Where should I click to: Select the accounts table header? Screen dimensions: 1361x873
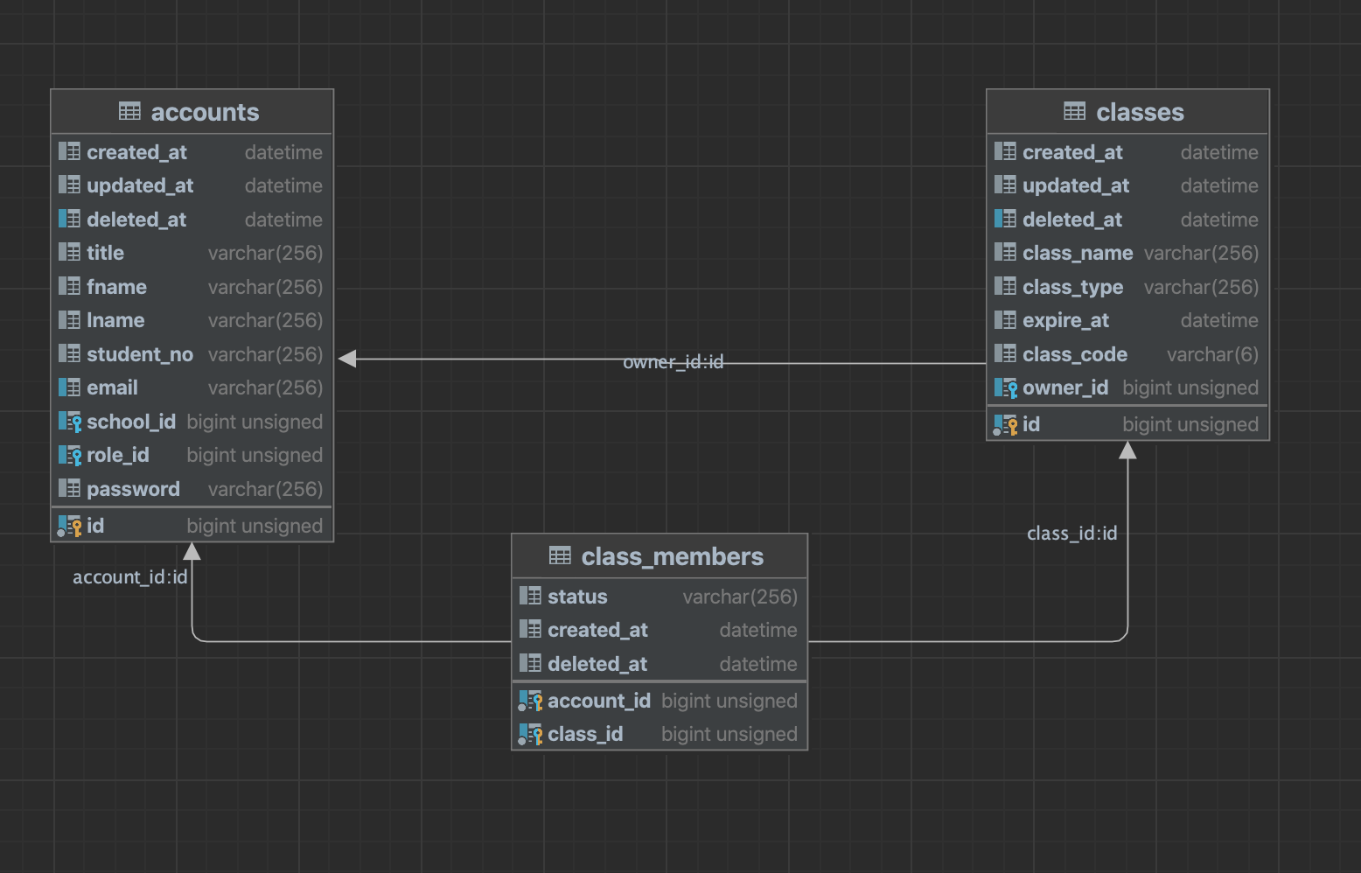(x=191, y=111)
